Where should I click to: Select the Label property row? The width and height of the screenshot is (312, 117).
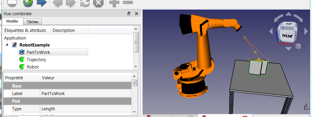tap(67, 94)
